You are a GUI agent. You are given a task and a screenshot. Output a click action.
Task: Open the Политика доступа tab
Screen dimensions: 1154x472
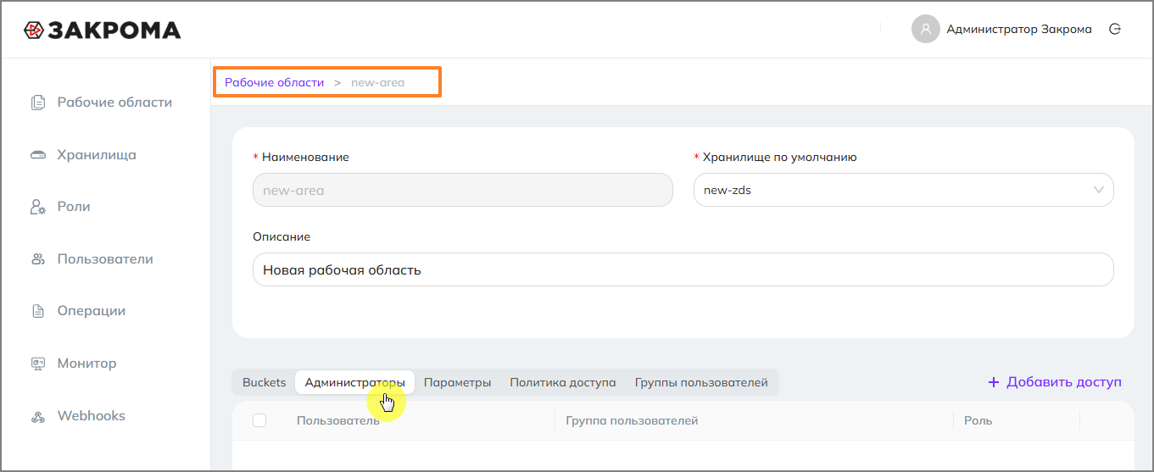click(562, 382)
